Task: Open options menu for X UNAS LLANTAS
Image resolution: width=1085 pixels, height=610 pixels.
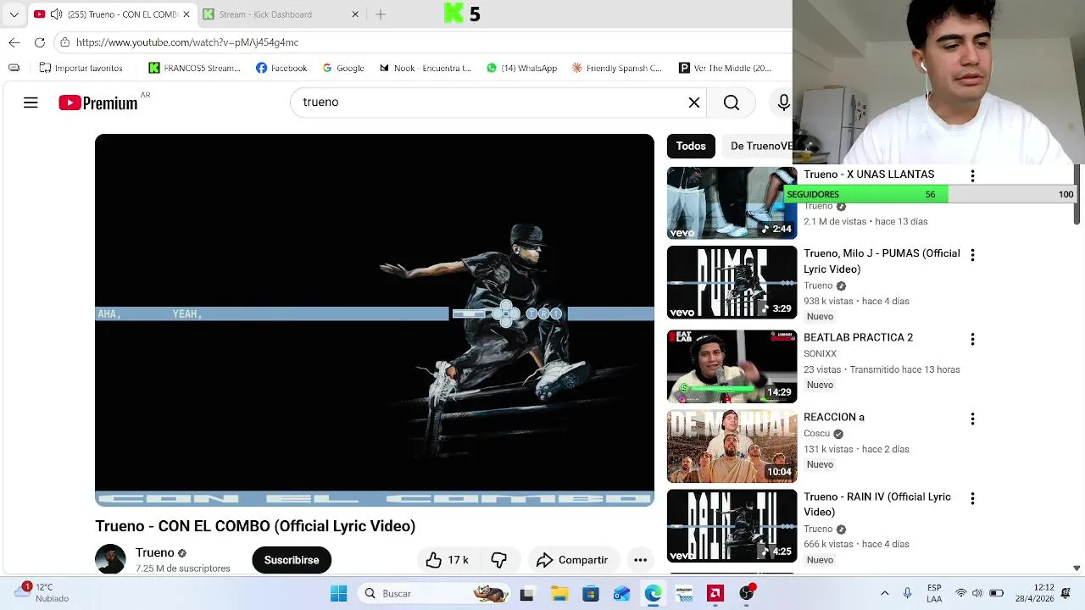Action: click(x=972, y=175)
